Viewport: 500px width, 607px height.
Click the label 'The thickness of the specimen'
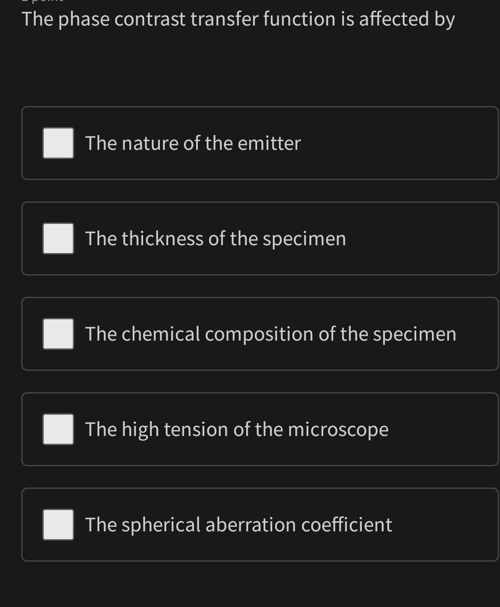coord(215,238)
